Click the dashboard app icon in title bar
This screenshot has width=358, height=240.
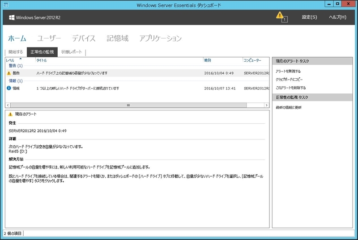6,5
